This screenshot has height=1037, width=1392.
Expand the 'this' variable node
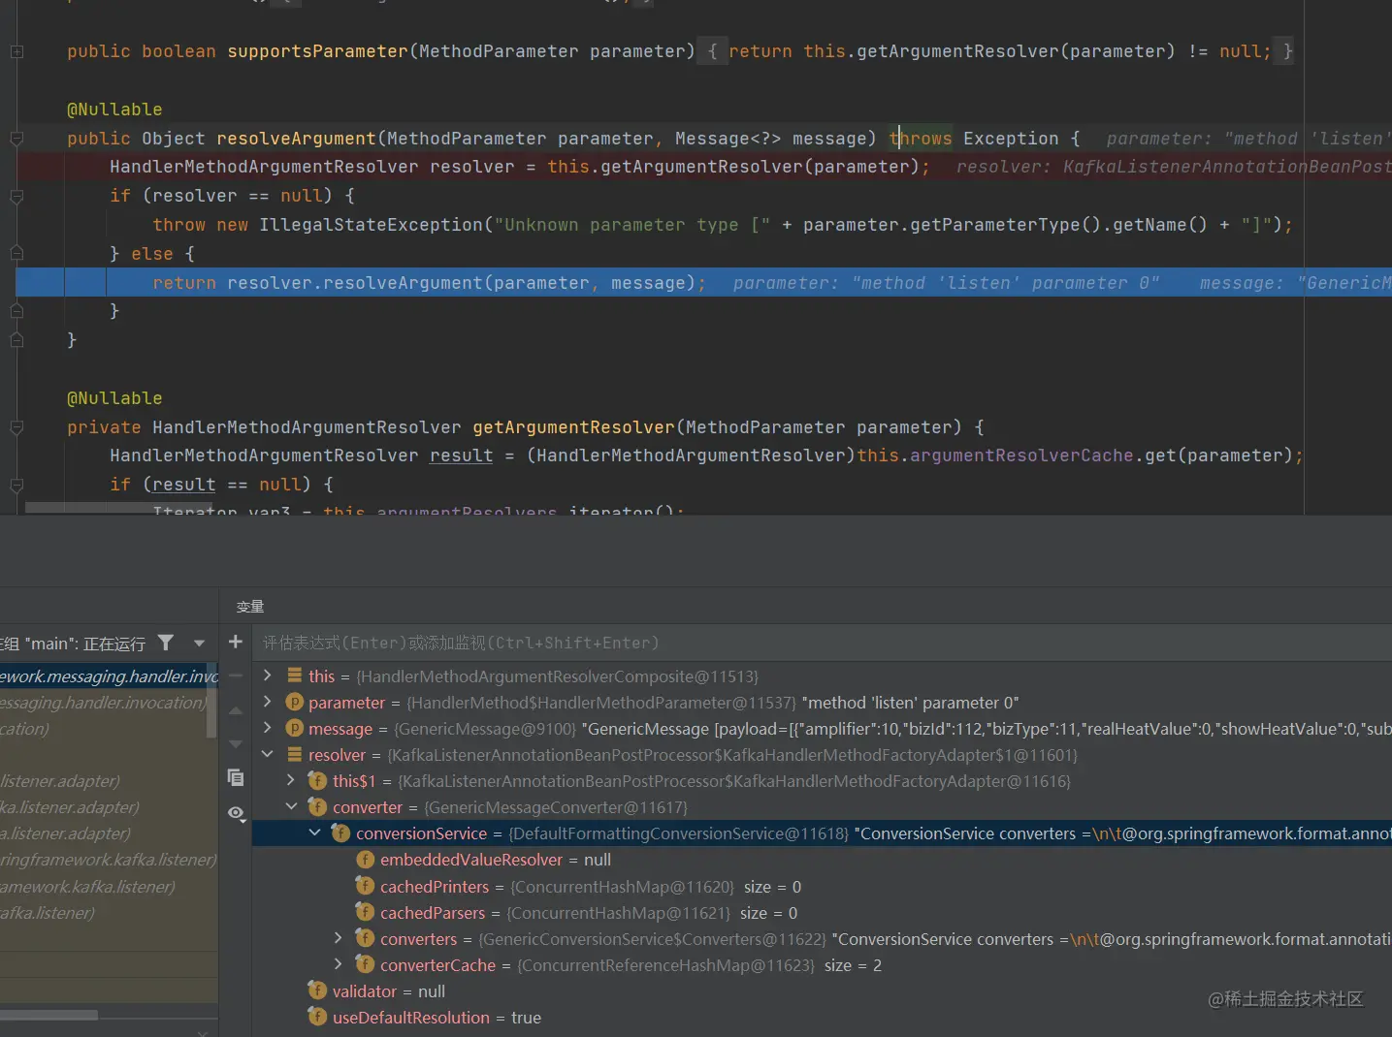tap(268, 676)
